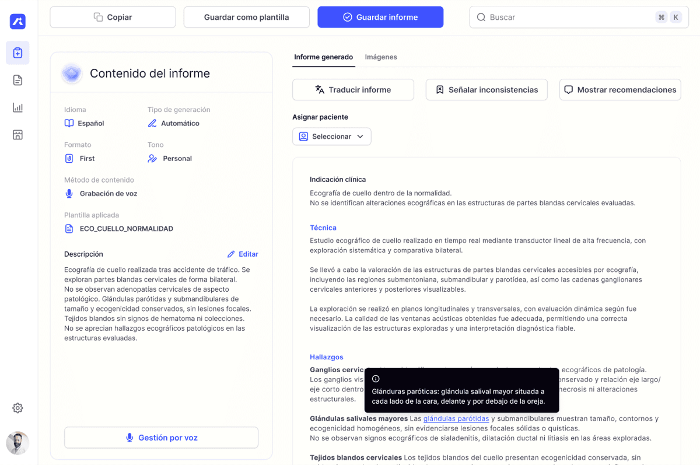Select the Informe generado tab

click(x=323, y=57)
